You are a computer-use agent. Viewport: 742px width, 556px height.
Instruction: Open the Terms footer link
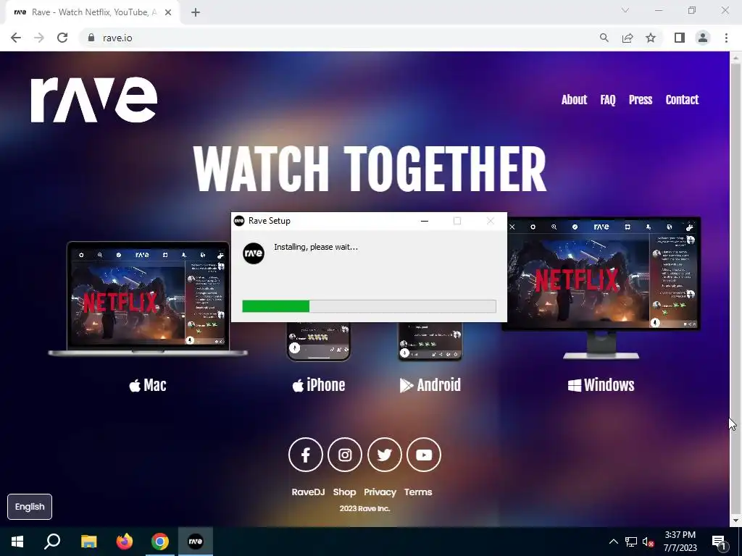click(x=418, y=492)
